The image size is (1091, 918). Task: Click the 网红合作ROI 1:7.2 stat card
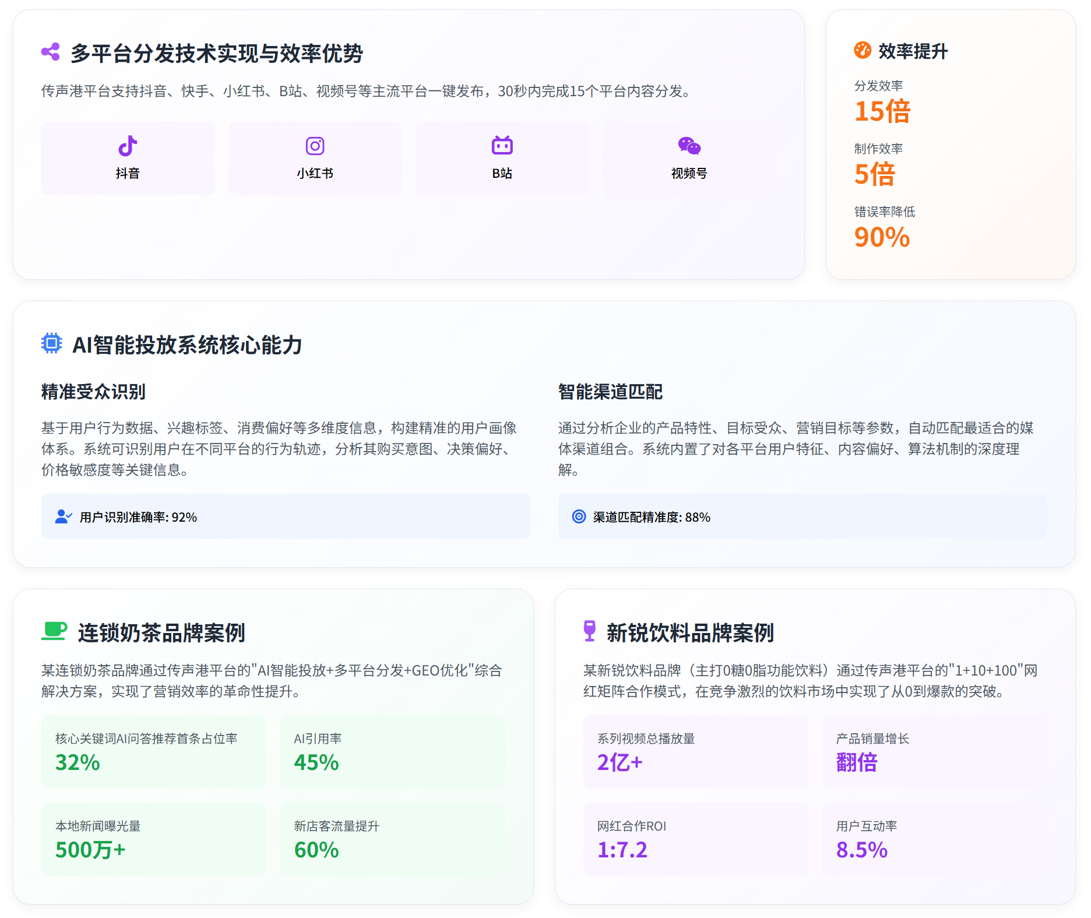[x=696, y=839]
